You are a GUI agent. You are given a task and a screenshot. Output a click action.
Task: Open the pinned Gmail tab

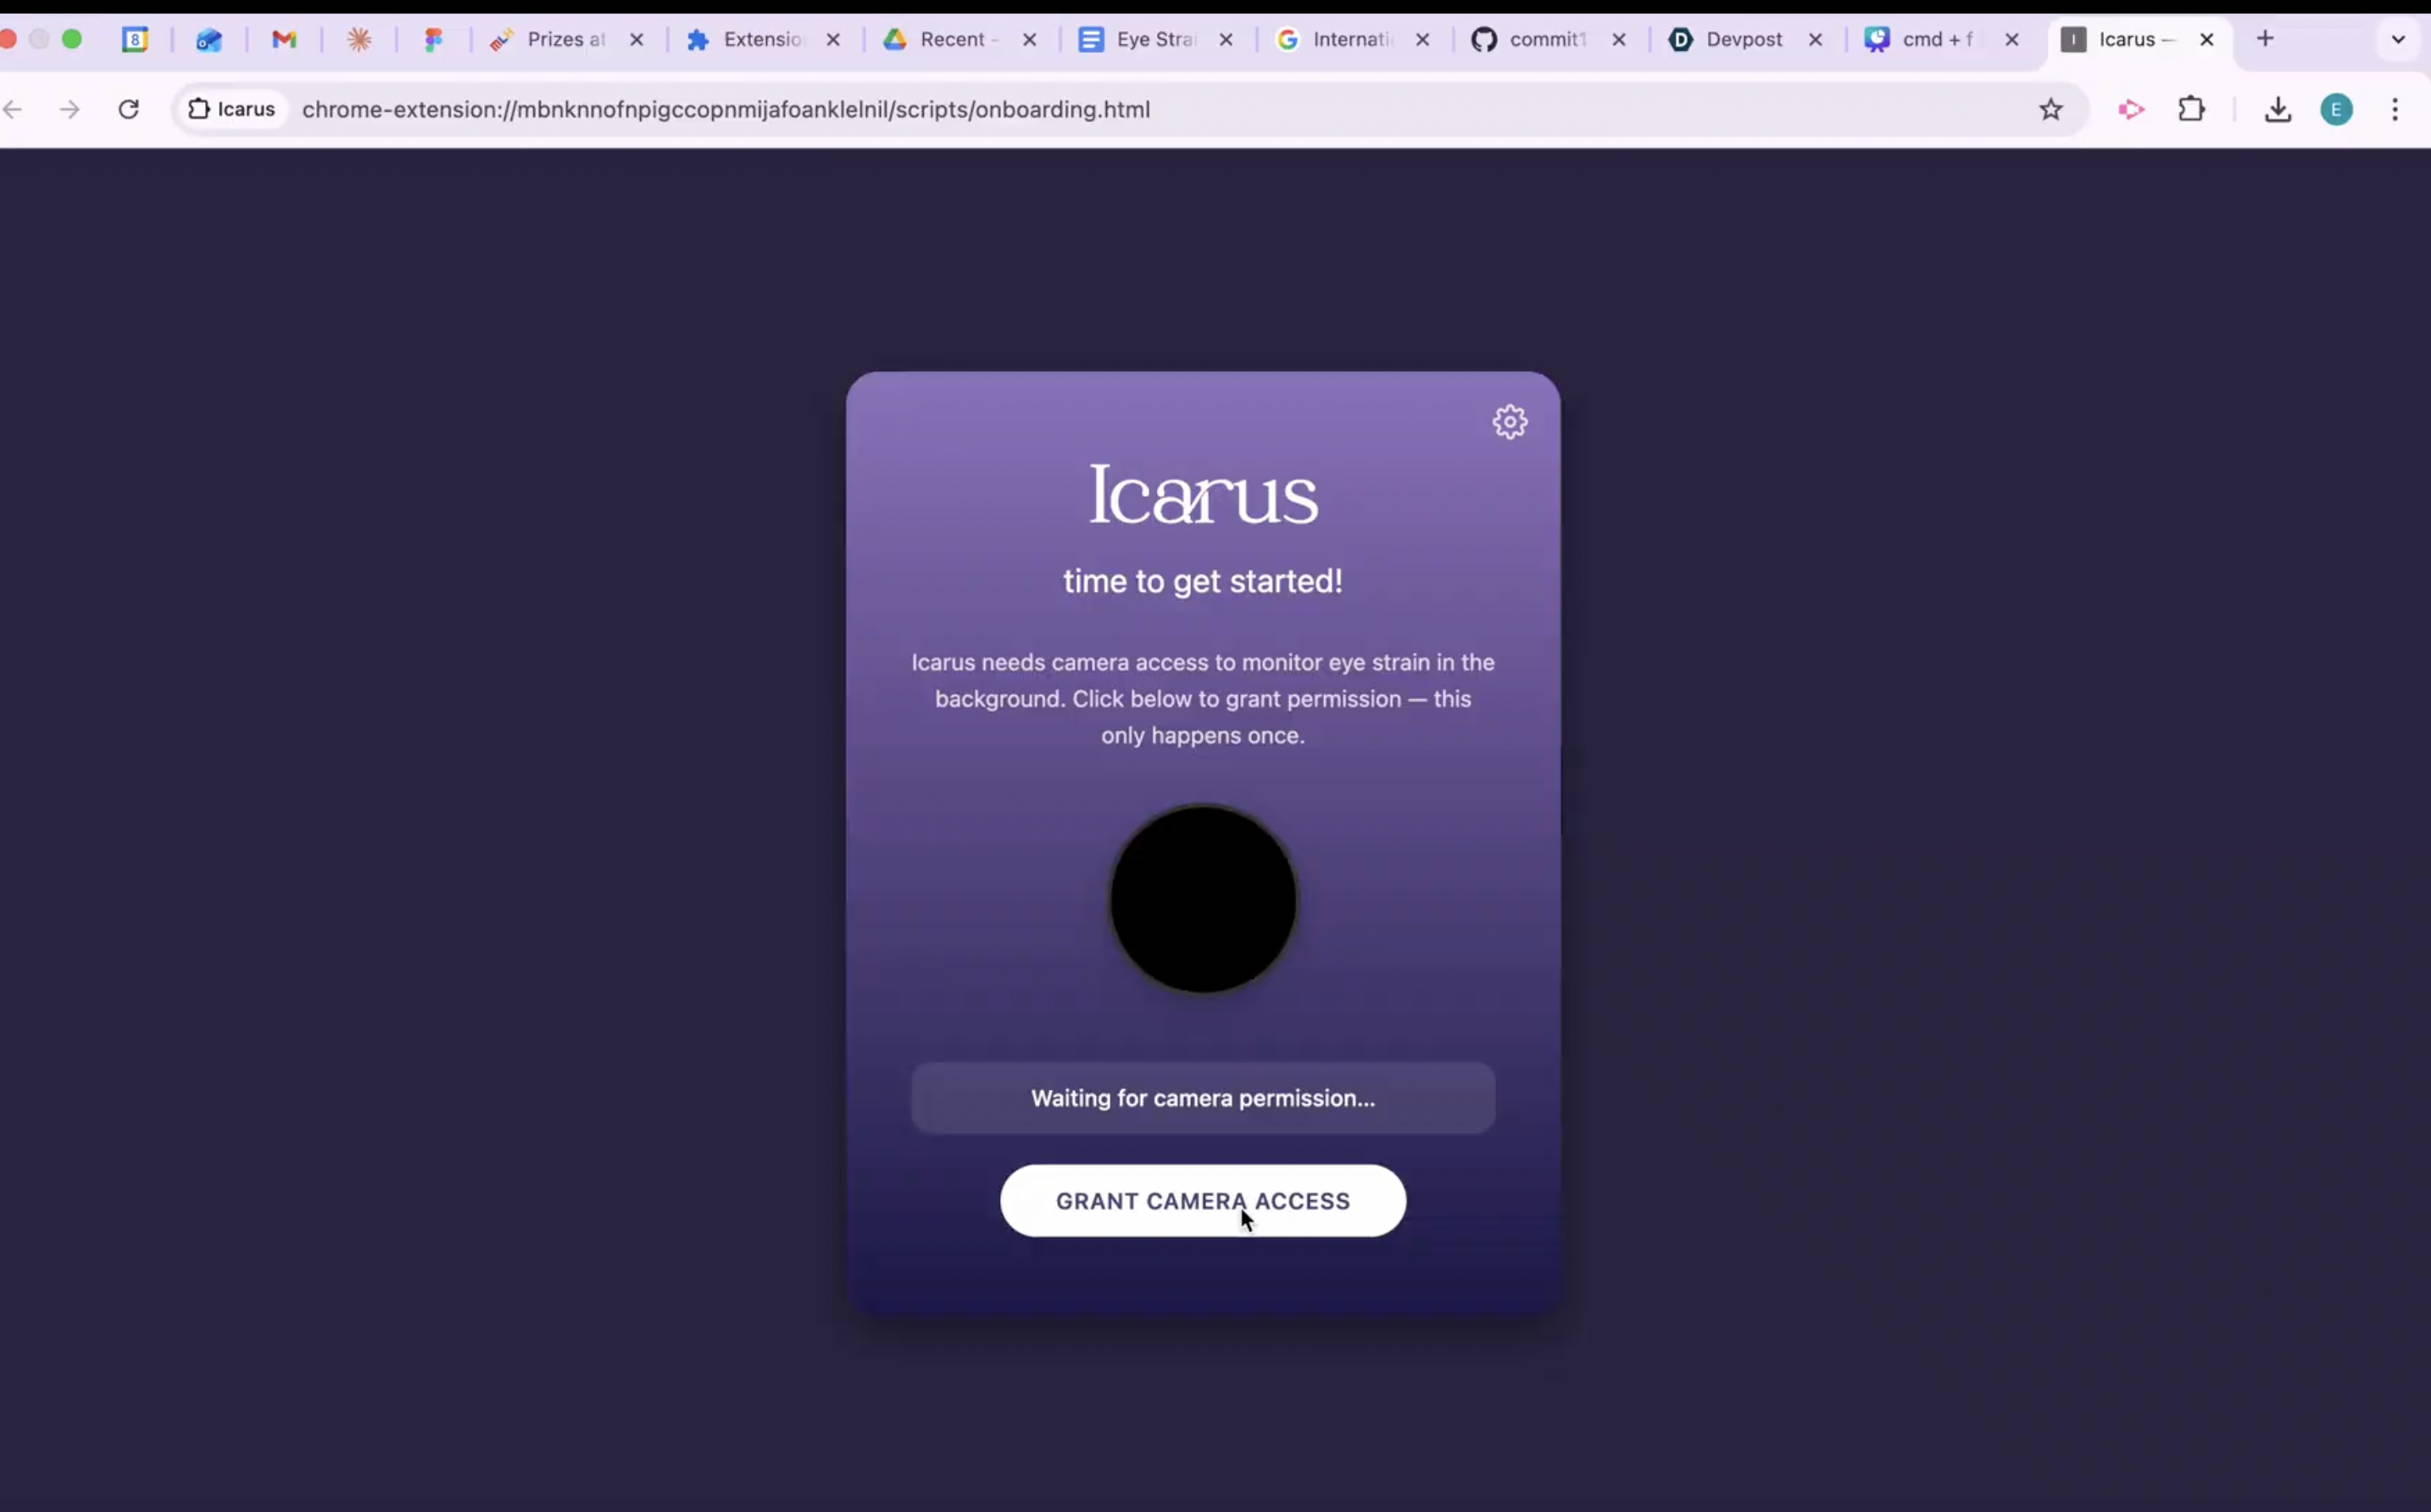(284, 40)
